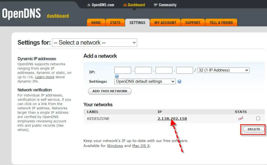This screenshot has width=267, height=165.
Task: Open the STATS tab
Action: click(115, 23)
